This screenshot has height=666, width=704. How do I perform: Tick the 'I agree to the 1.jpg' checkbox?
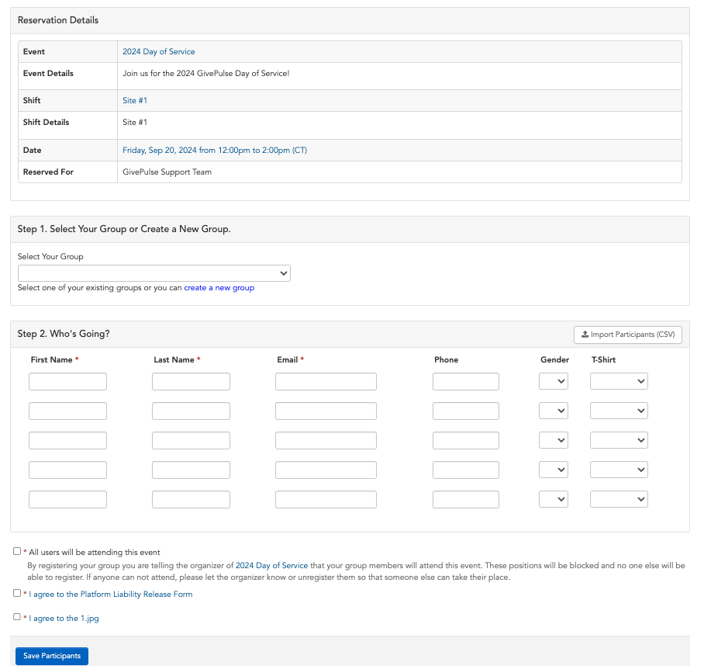coord(17,617)
